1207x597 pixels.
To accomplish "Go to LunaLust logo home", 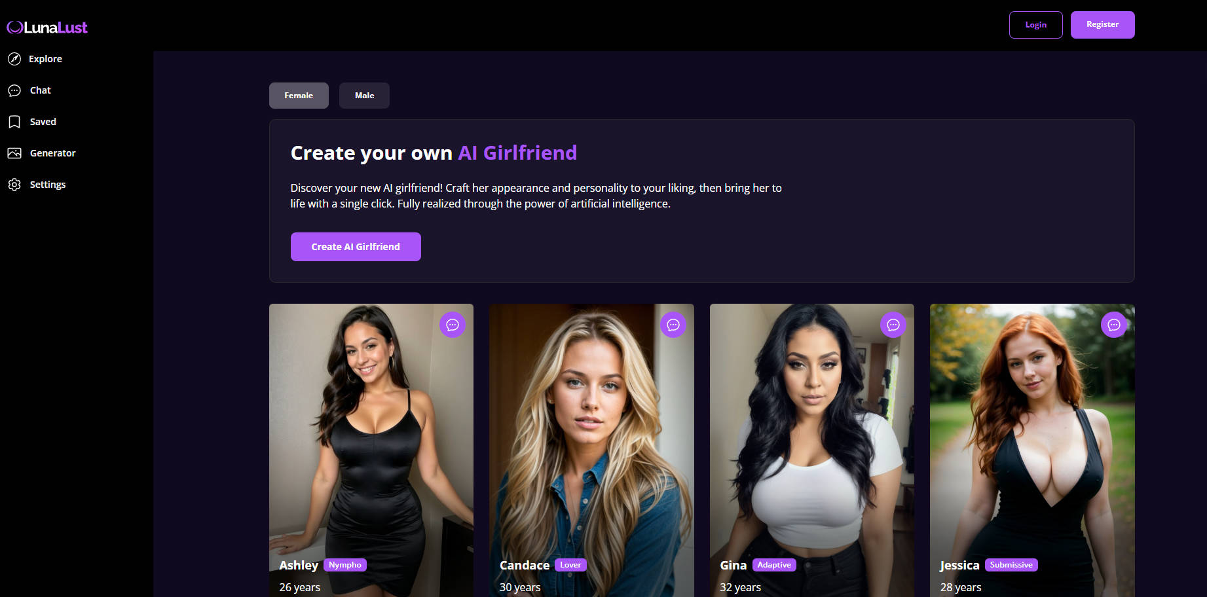I will click(x=47, y=27).
